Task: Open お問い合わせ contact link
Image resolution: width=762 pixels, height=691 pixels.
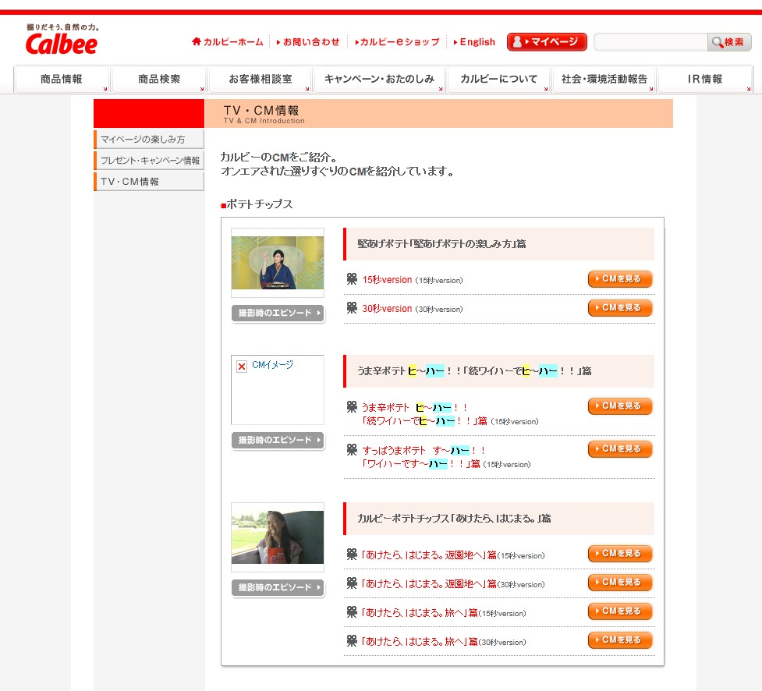Action: click(x=308, y=42)
